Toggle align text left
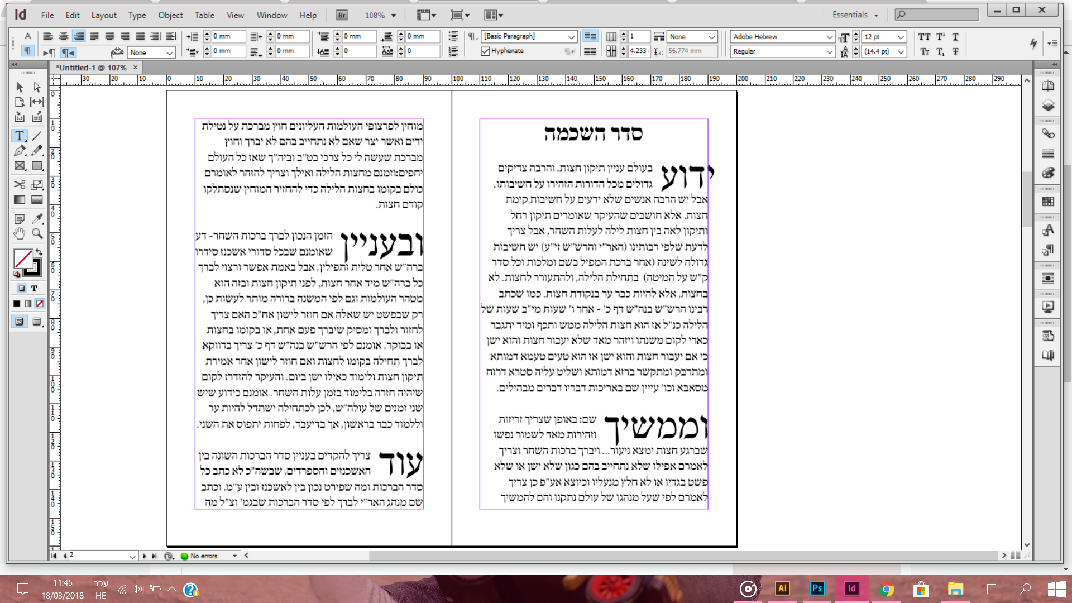Image resolution: width=1072 pixels, height=603 pixels. [x=48, y=36]
